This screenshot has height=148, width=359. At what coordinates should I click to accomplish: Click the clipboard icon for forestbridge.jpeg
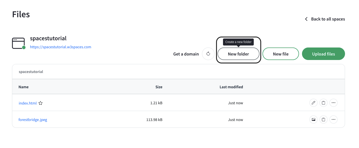click(323, 119)
